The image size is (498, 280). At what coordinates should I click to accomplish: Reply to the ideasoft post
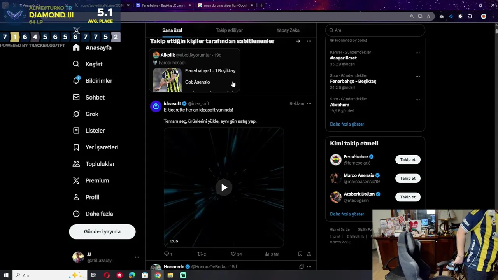tap(168, 254)
